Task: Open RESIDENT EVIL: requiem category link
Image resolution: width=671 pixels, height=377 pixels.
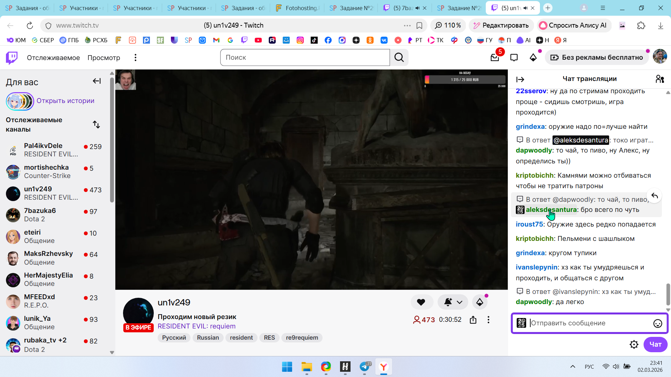Action: (x=196, y=326)
